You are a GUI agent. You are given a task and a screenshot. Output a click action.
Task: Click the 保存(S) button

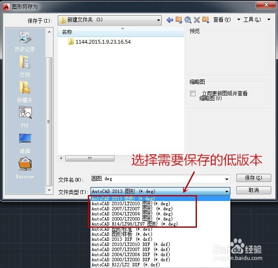coord(253,178)
